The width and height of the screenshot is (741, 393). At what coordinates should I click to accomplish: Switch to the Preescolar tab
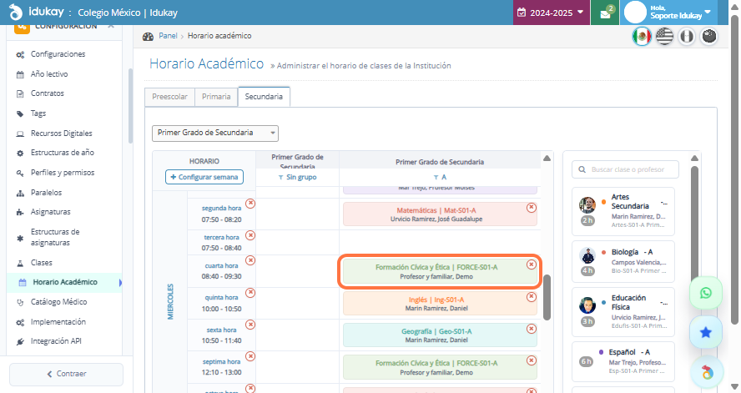pyautogui.click(x=169, y=97)
